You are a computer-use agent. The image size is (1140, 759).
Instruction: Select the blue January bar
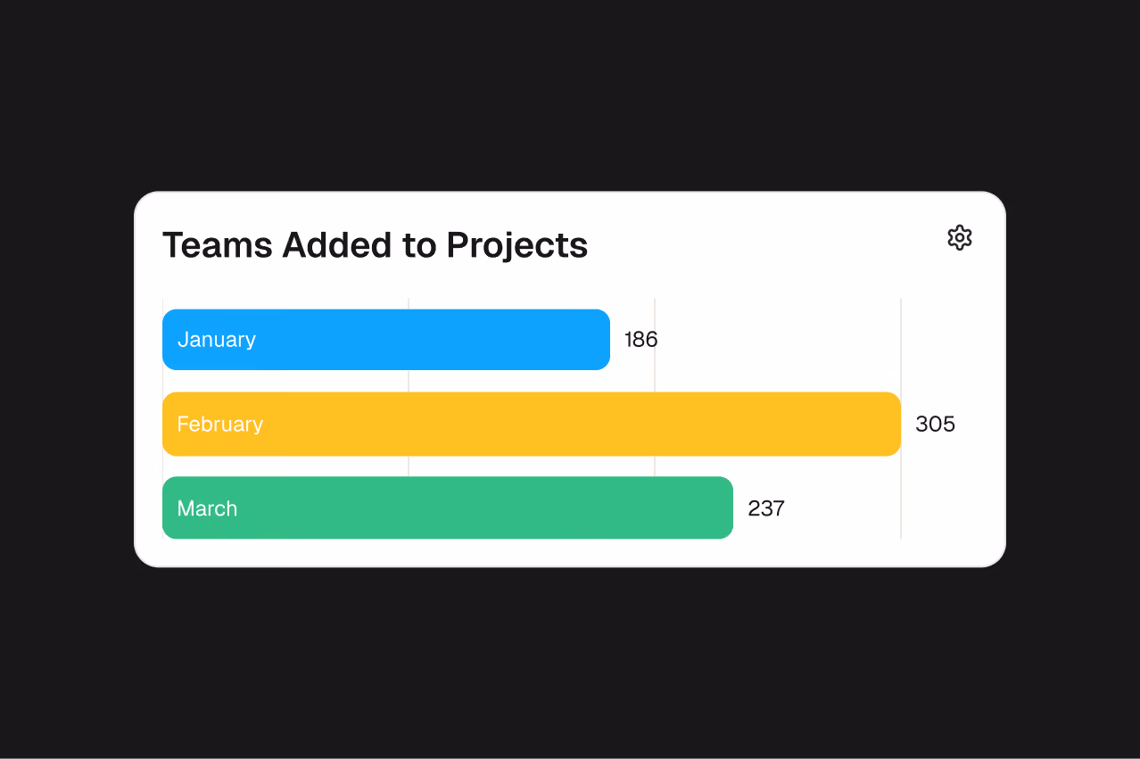(386, 339)
